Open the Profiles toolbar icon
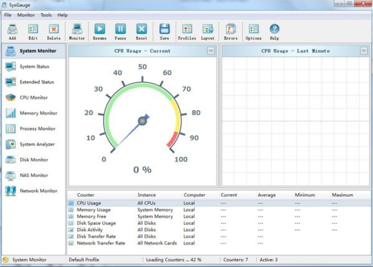This screenshot has width=373, height=267. click(187, 29)
